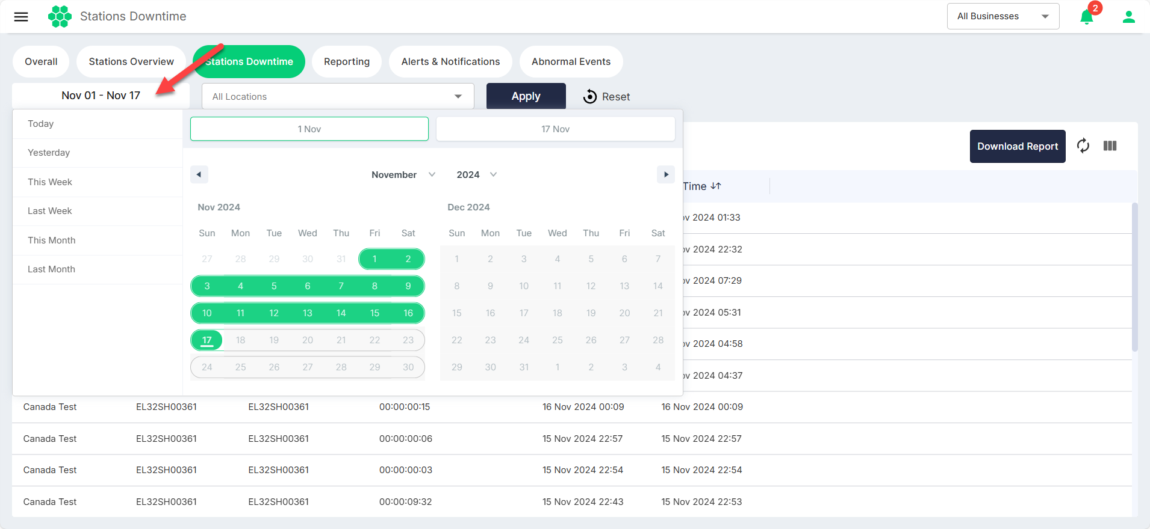
Task: Select November 16 in calendar
Action: point(408,313)
